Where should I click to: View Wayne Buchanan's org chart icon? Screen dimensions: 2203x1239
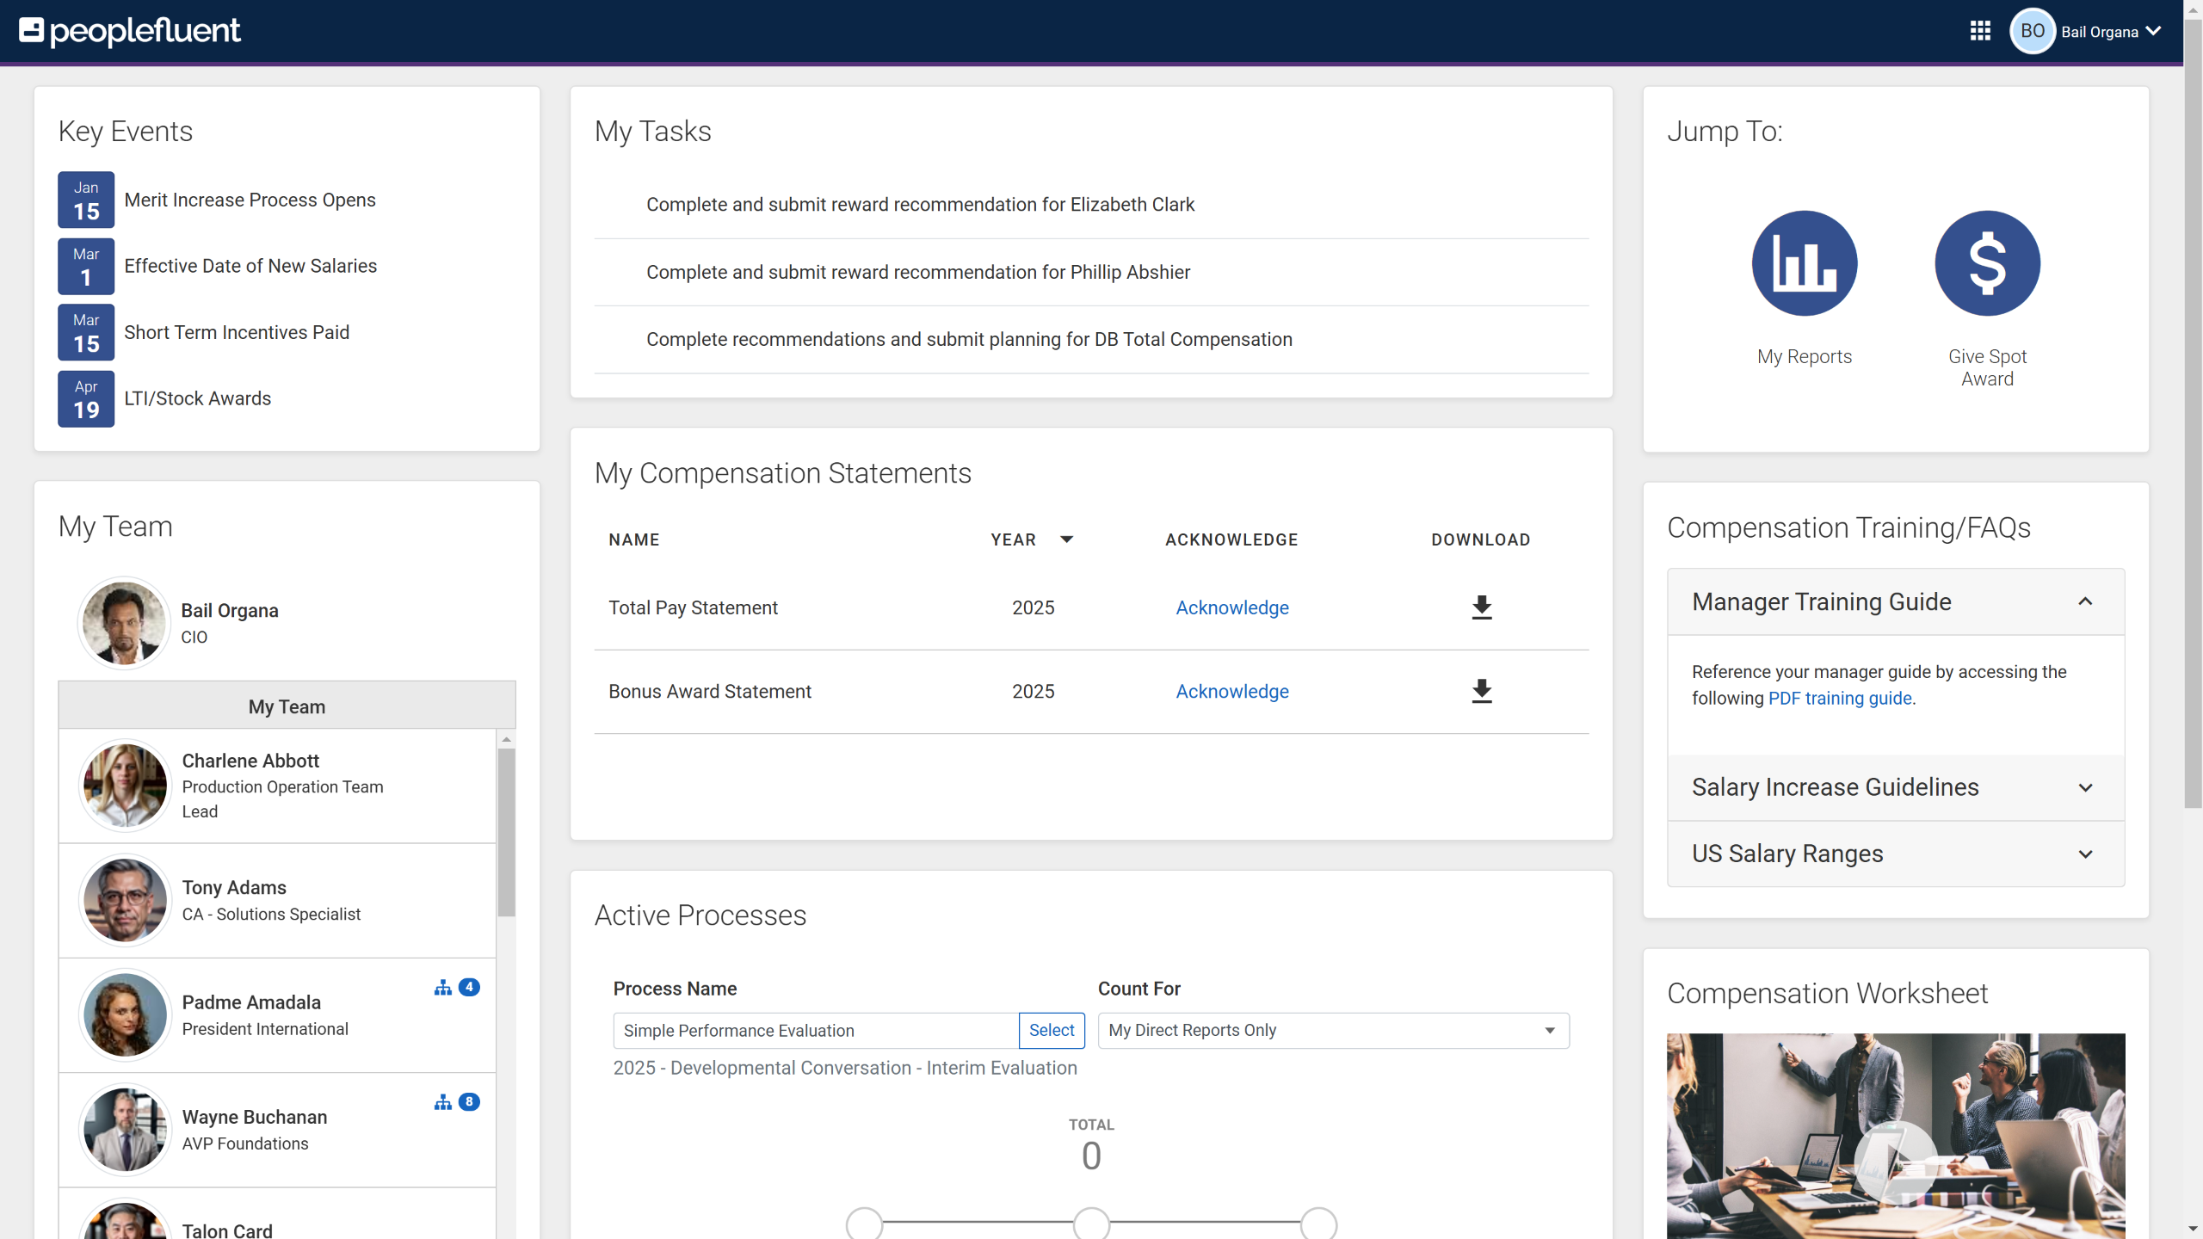tap(442, 1101)
